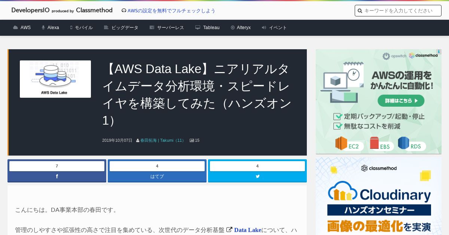
Task: Open the サーバーレス menu item
Action: [171, 28]
